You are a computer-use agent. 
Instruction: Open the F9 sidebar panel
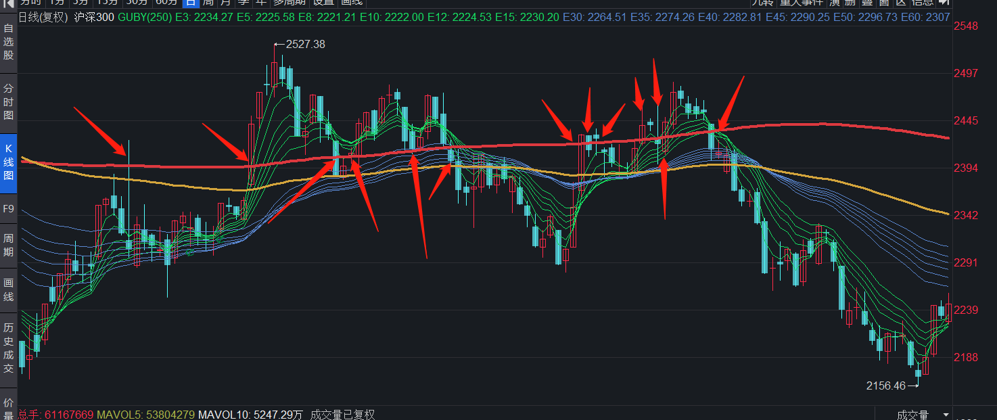9,209
